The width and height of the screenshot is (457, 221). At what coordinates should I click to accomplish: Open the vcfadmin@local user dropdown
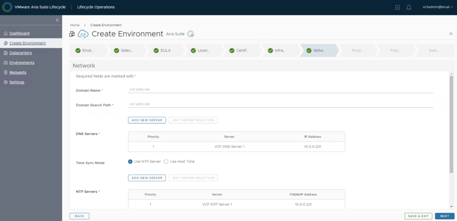point(437,7)
